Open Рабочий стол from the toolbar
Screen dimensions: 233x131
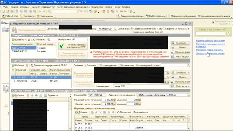pos(10,16)
